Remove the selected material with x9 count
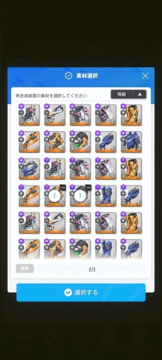Screen dimensions: 162x360 point(89,187)
